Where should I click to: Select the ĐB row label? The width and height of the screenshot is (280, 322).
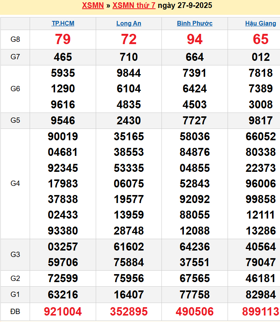tap(15, 312)
